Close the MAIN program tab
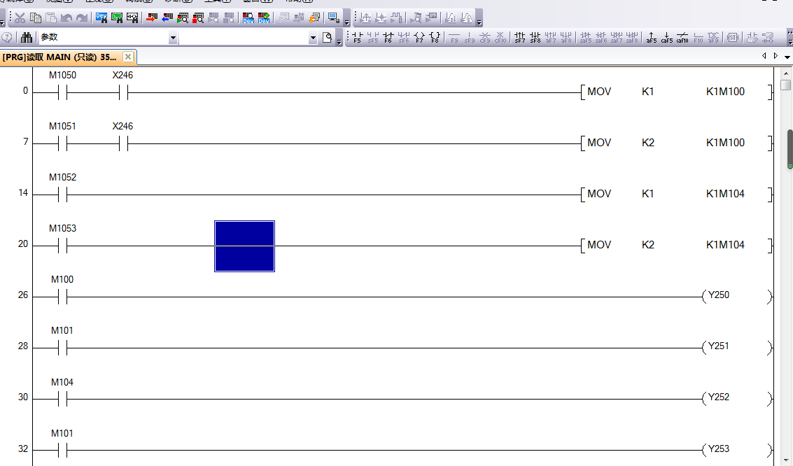The height and width of the screenshot is (466, 793). coord(128,57)
